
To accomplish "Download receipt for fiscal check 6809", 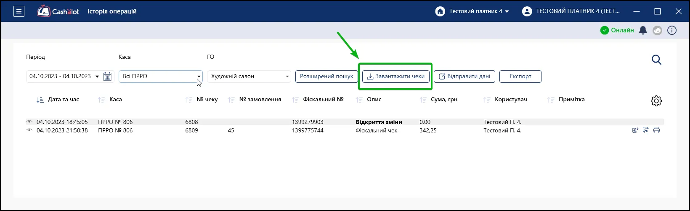I will click(x=635, y=130).
